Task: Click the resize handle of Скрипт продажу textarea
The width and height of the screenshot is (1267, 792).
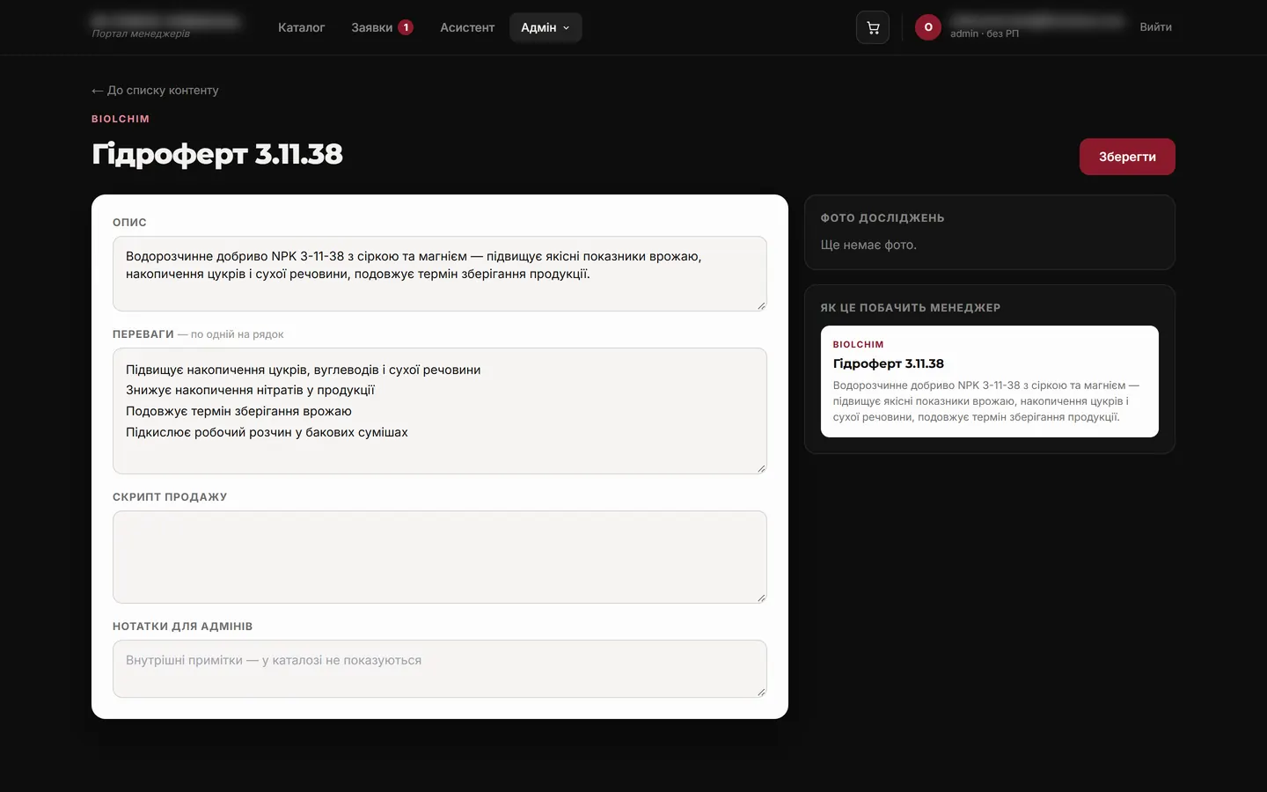Action: (761, 598)
